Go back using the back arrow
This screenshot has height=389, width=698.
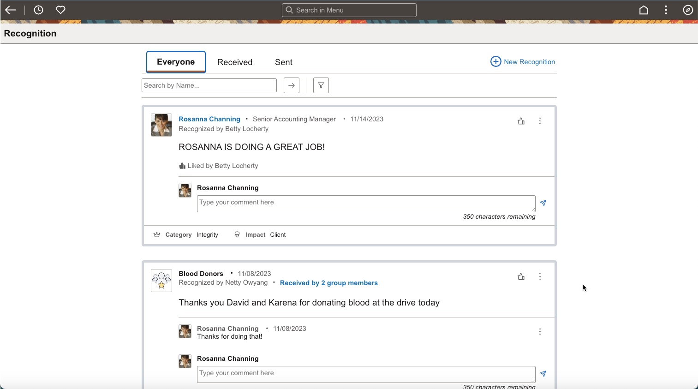coord(11,10)
